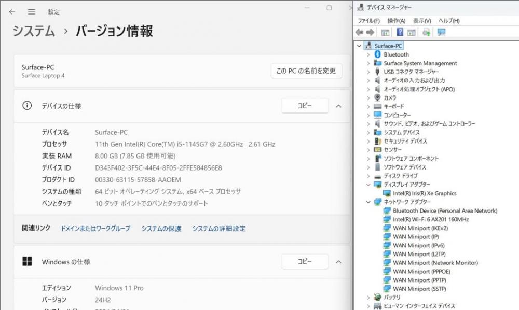Click the back arrow in Settings window
This screenshot has height=310, width=519.
(12, 12)
